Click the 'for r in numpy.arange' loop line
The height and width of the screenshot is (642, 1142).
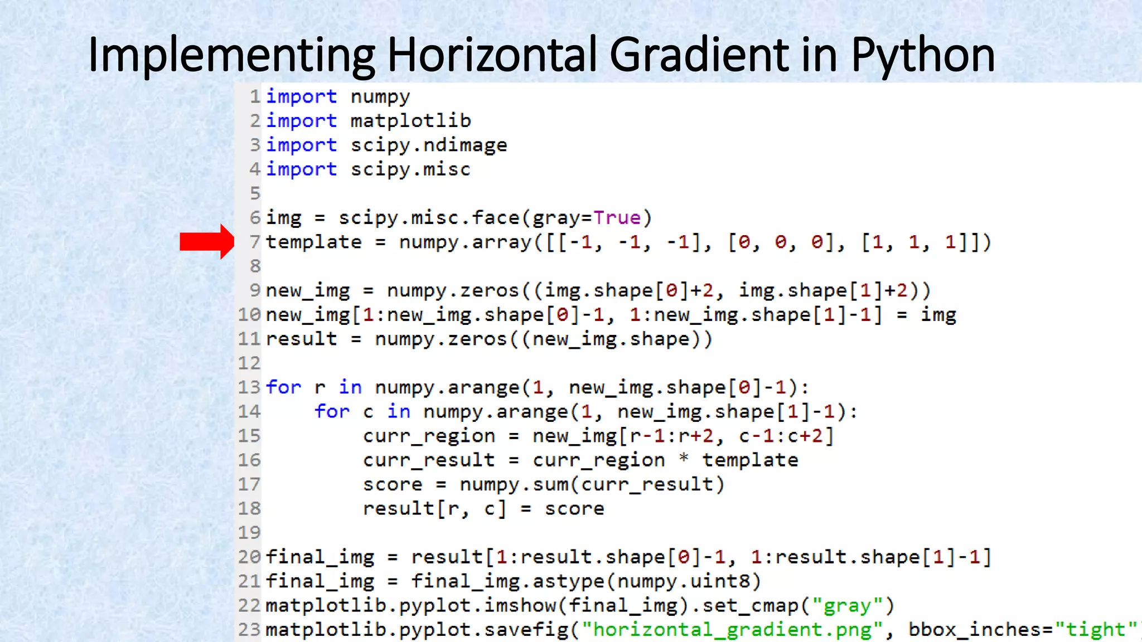538,387
